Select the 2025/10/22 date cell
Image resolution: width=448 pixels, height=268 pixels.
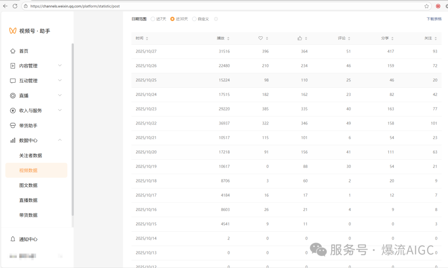146,123
